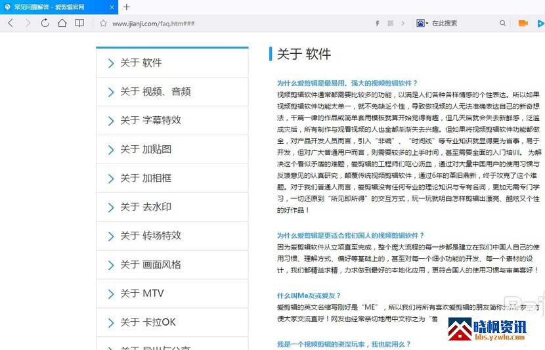
Task: Switch to the 常见问题解答 browser tab
Action: tap(59, 7)
